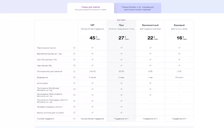Click info icon for Файлы логотипа для соцсетей

[74, 113]
